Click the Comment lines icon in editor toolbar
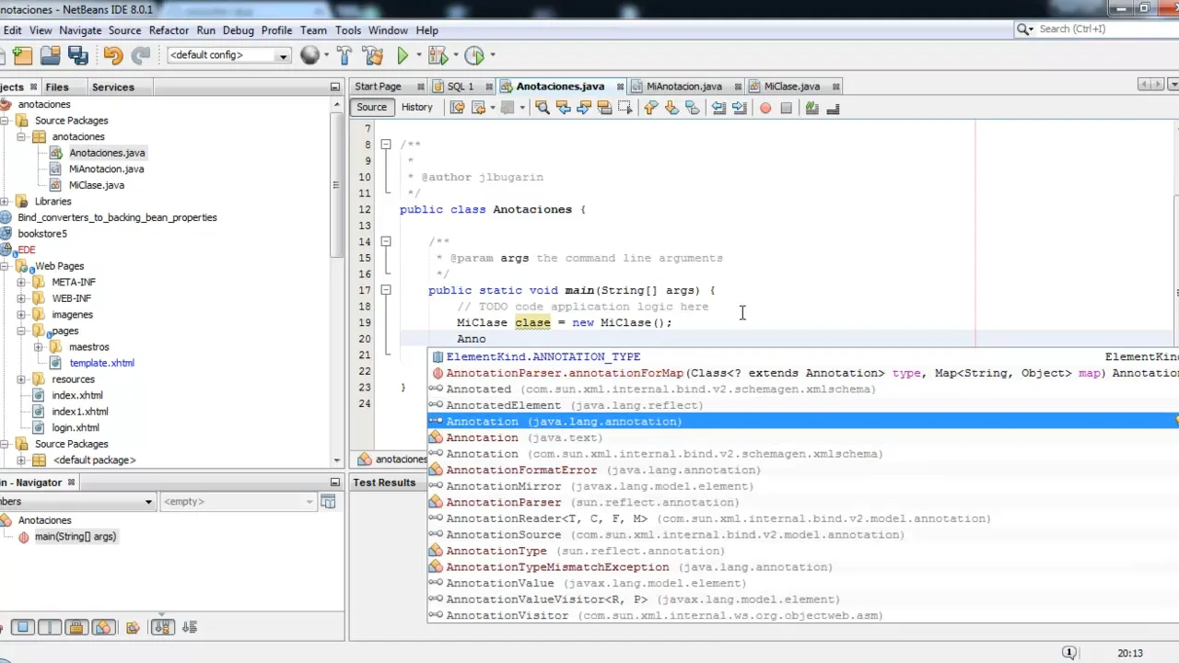The width and height of the screenshot is (1179, 663). [811, 108]
